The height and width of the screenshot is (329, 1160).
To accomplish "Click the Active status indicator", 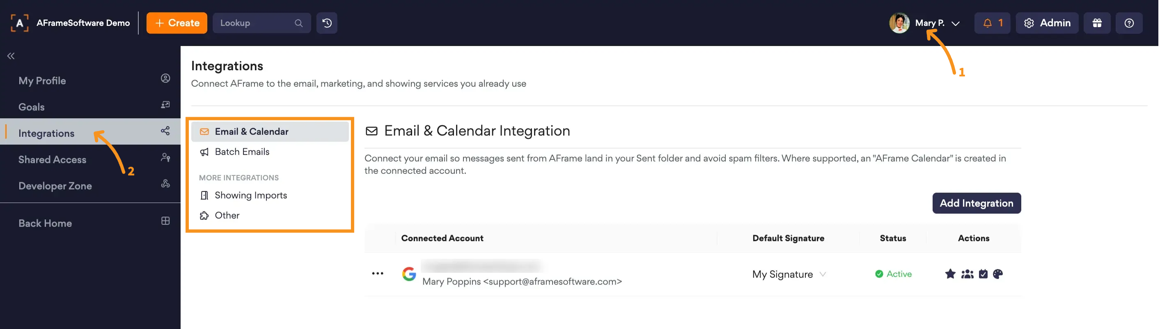I will [893, 274].
